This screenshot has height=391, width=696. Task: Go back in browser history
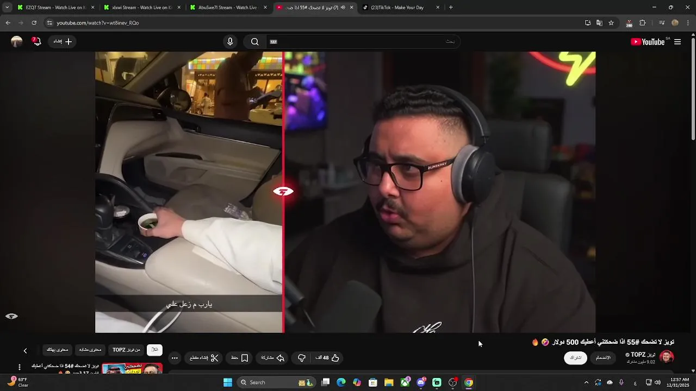pyautogui.click(x=8, y=23)
